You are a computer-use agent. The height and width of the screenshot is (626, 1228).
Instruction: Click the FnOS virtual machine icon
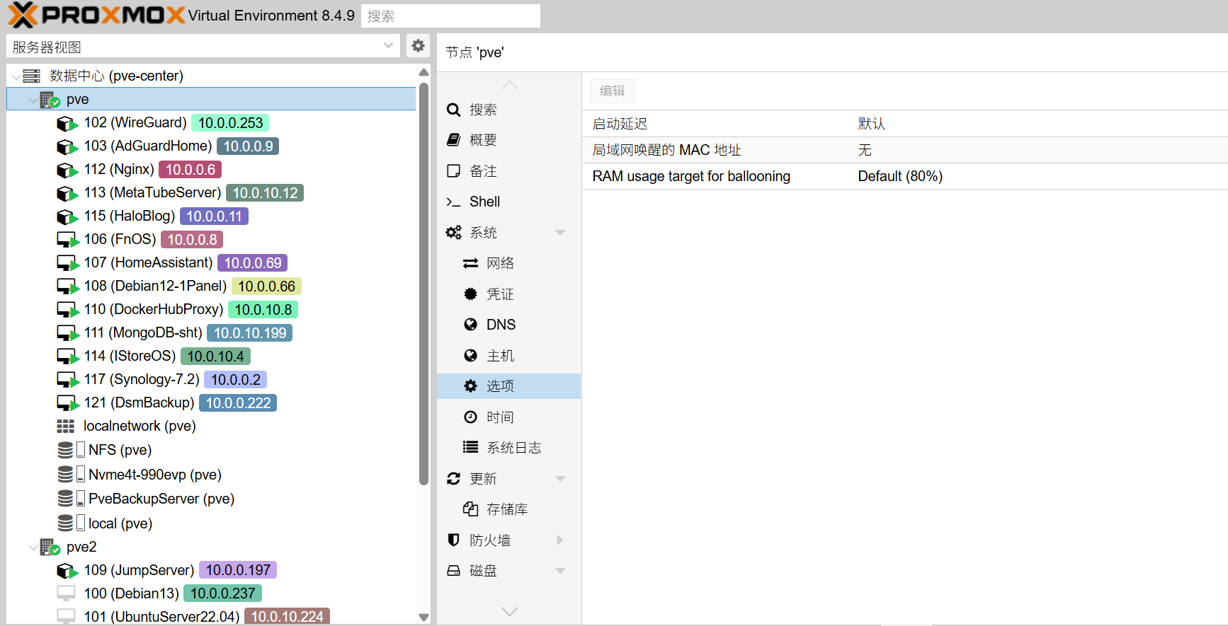click(x=67, y=240)
